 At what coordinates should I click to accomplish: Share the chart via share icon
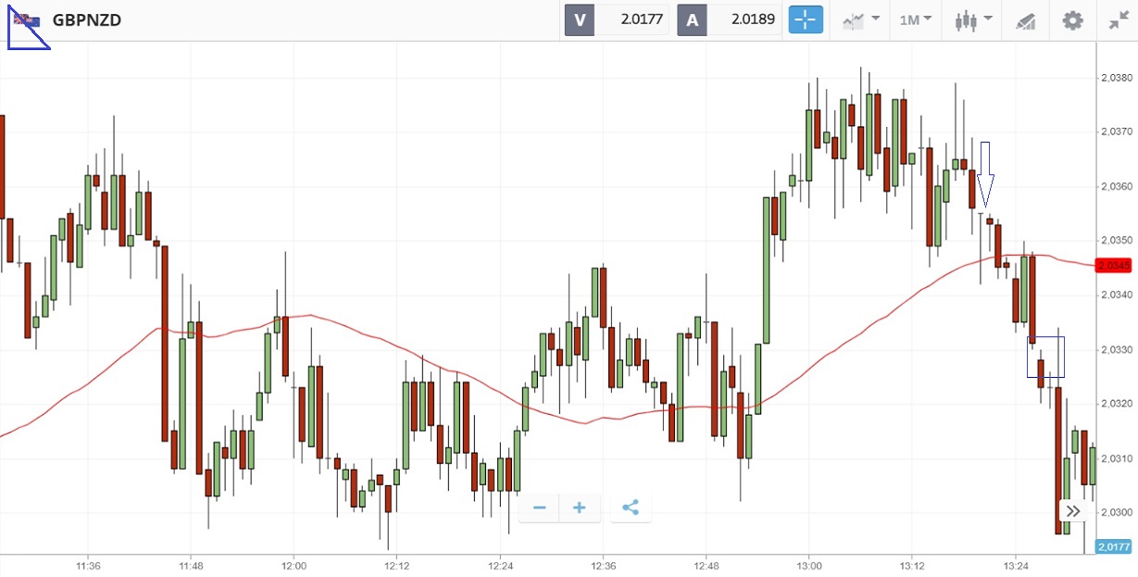(631, 508)
